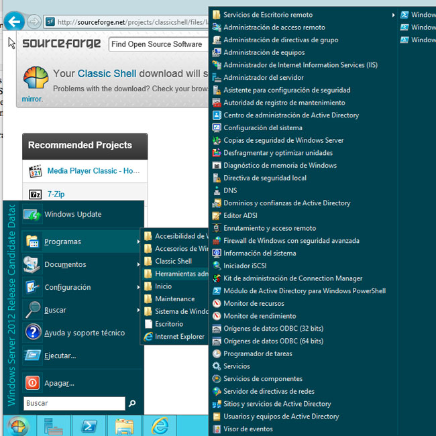The width and height of the screenshot is (436, 436).
Task: Open File Explorer on the taskbar
Action: (124, 425)
